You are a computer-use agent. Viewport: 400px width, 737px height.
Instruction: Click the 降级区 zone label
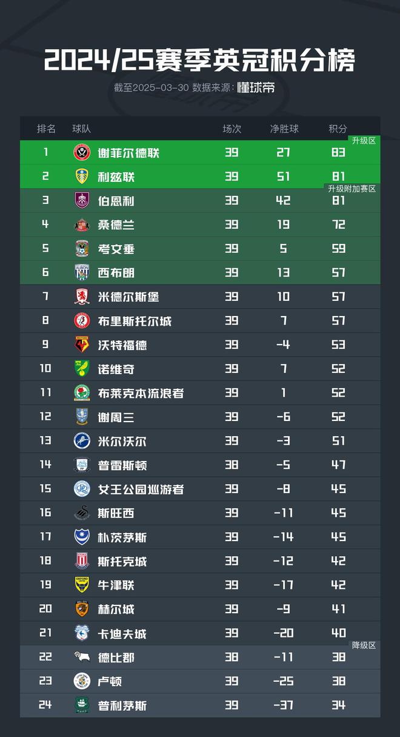364,645
